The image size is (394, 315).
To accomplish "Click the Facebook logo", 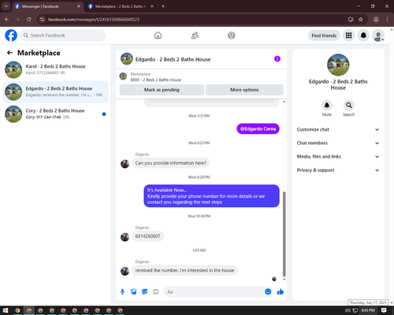I will click(x=11, y=35).
